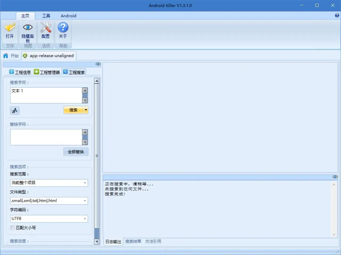Click search field scroll up arrow
341x255 pixels.
[x=85, y=90]
